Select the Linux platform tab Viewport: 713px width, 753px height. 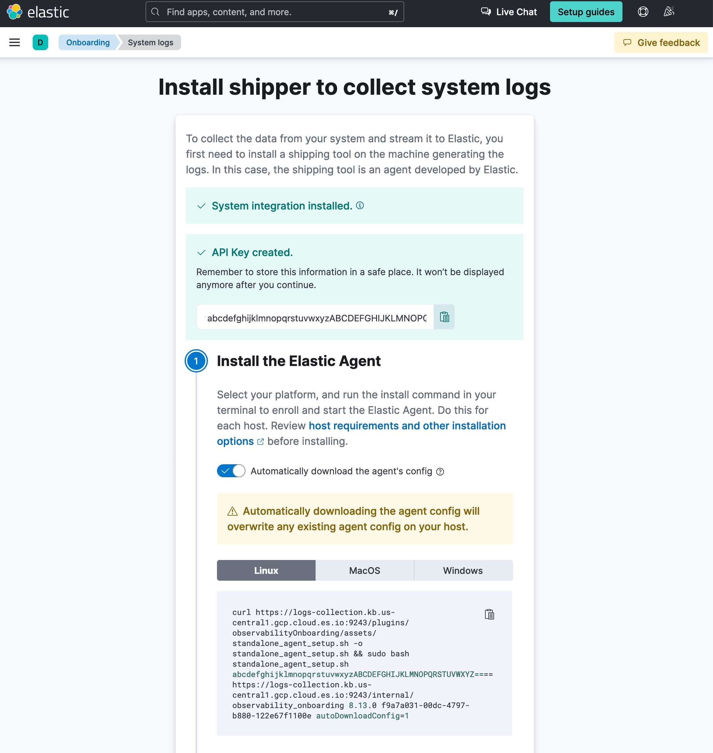click(266, 570)
